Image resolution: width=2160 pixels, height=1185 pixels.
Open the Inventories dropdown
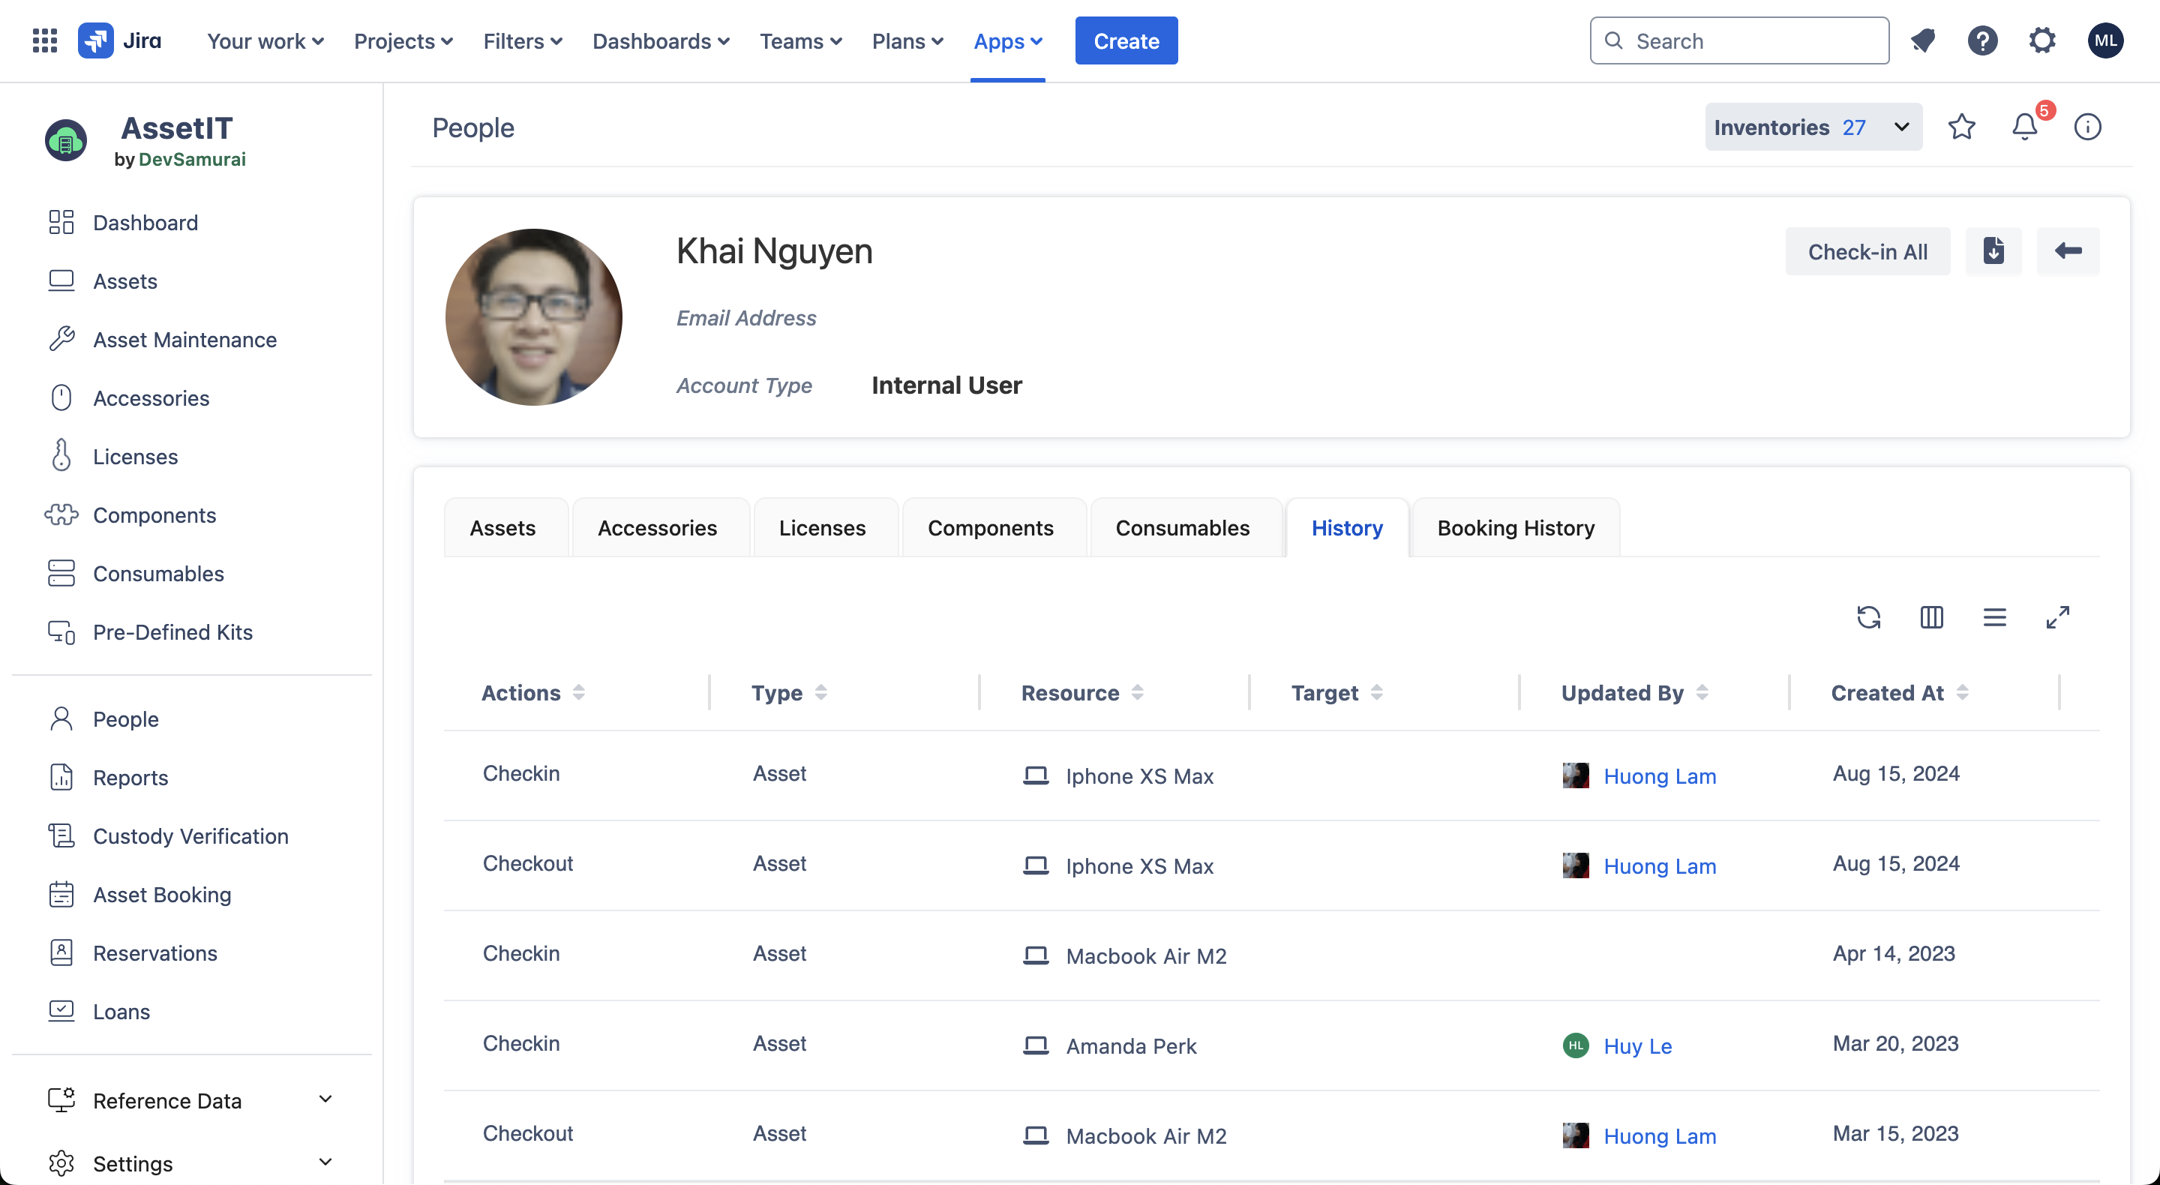1813,127
